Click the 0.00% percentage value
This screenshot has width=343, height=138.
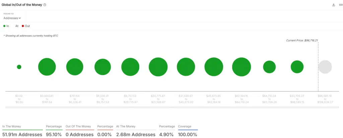click(x=105, y=135)
